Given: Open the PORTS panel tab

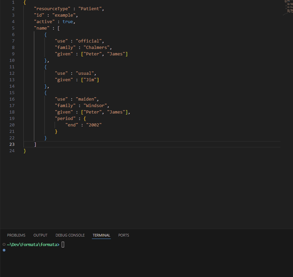Looking at the screenshot, I should 123,235.
